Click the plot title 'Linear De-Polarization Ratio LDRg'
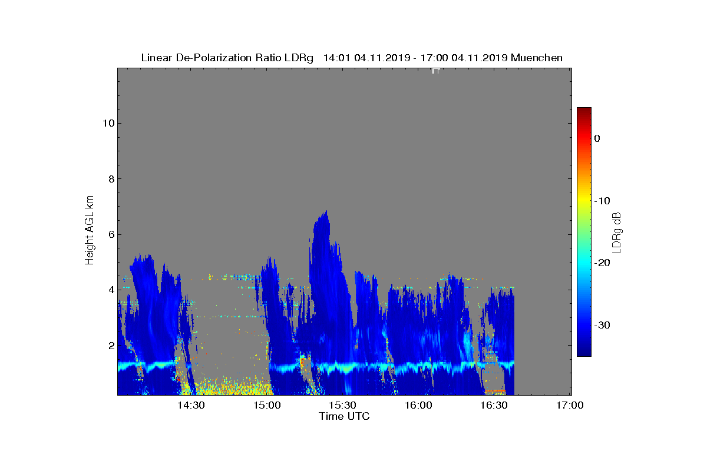 [x=227, y=58]
